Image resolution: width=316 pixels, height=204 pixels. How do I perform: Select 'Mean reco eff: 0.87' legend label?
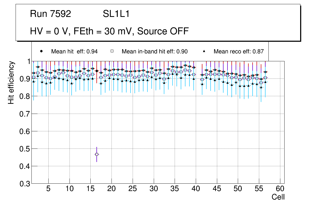tap(239, 52)
